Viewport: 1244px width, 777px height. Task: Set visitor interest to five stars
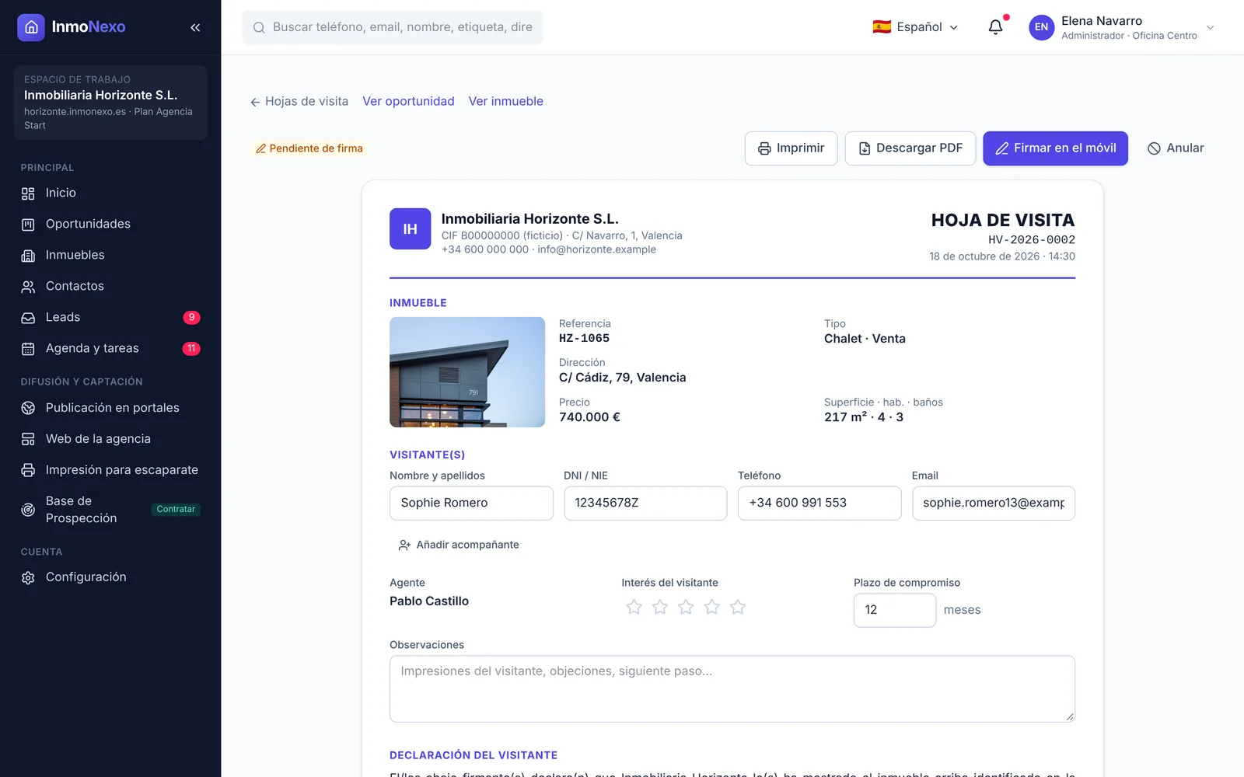(x=738, y=607)
